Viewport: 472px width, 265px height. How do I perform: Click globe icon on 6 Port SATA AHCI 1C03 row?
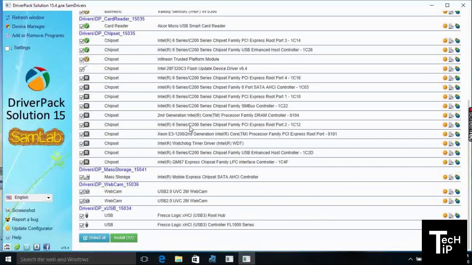coord(457,87)
